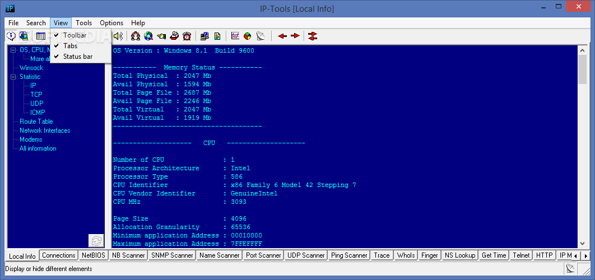Select All information in the tree

pyautogui.click(x=38, y=148)
